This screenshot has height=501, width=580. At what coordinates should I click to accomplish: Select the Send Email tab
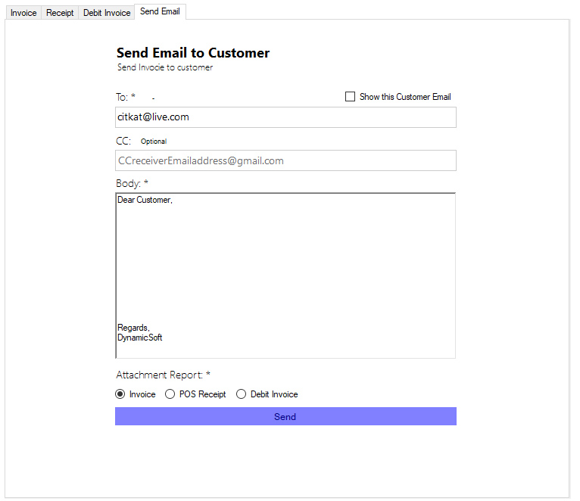[x=160, y=11]
